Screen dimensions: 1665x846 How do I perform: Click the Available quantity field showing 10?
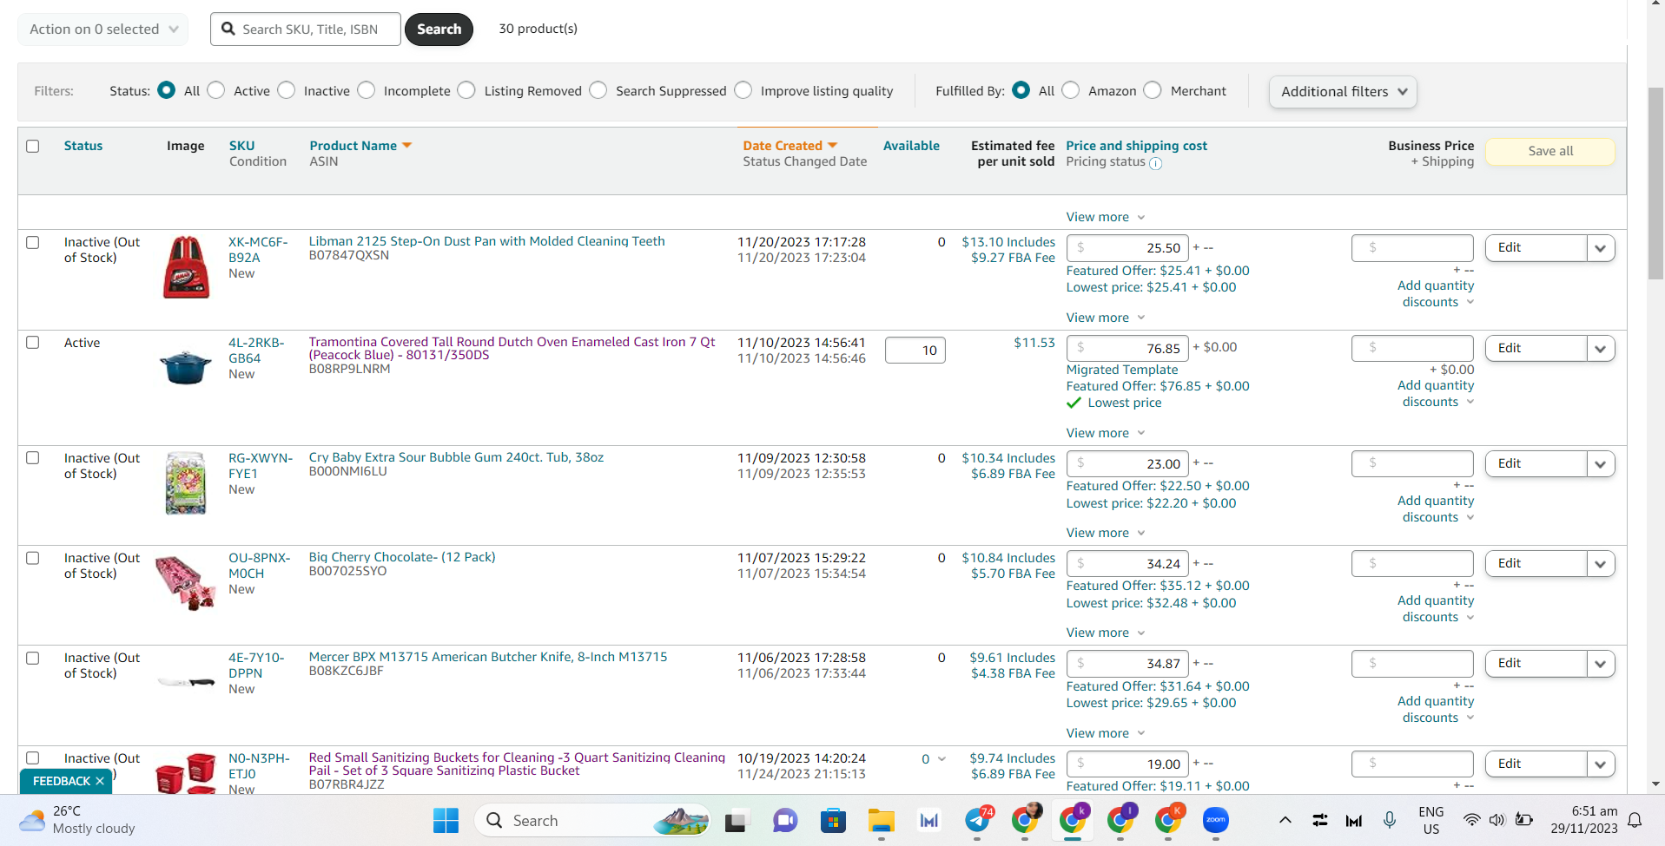(915, 351)
